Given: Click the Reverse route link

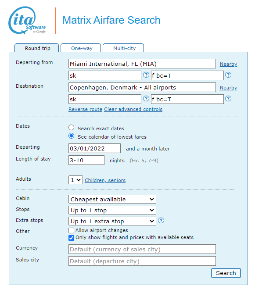Looking at the screenshot, I should tap(85, 109).
